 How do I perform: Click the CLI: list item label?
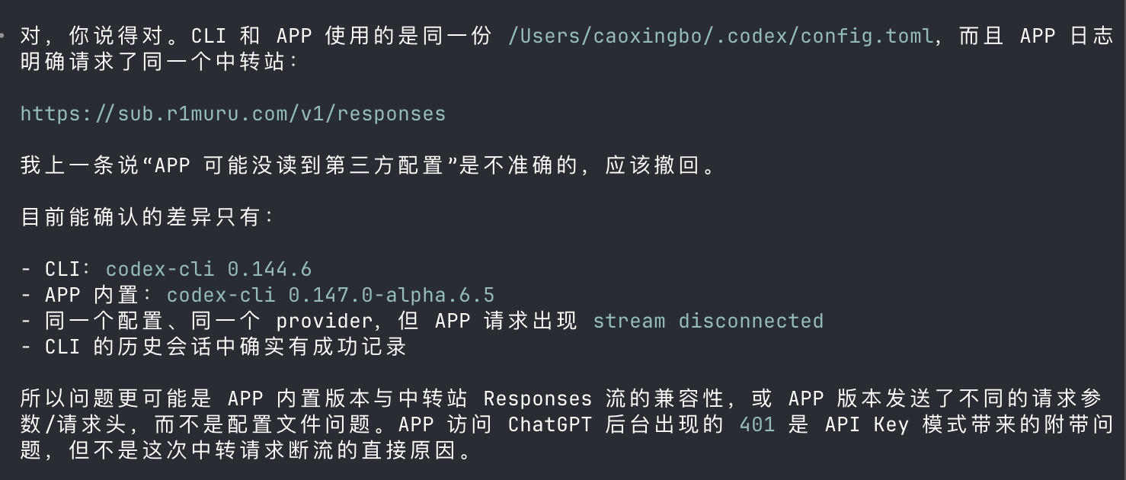point(69,269)
